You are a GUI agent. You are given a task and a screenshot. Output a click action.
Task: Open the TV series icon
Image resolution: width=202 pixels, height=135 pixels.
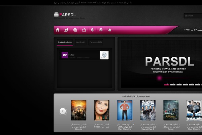click(84, 30)
